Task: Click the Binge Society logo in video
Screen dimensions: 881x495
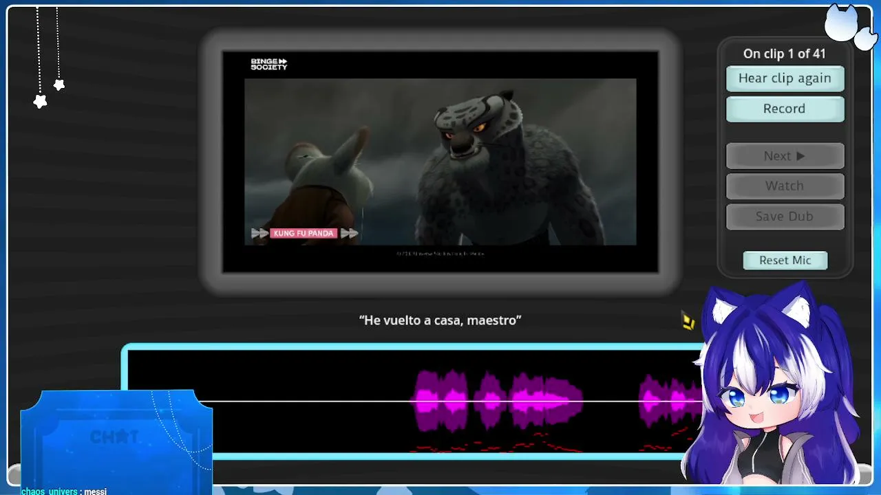Action: (x=268, y=64)
